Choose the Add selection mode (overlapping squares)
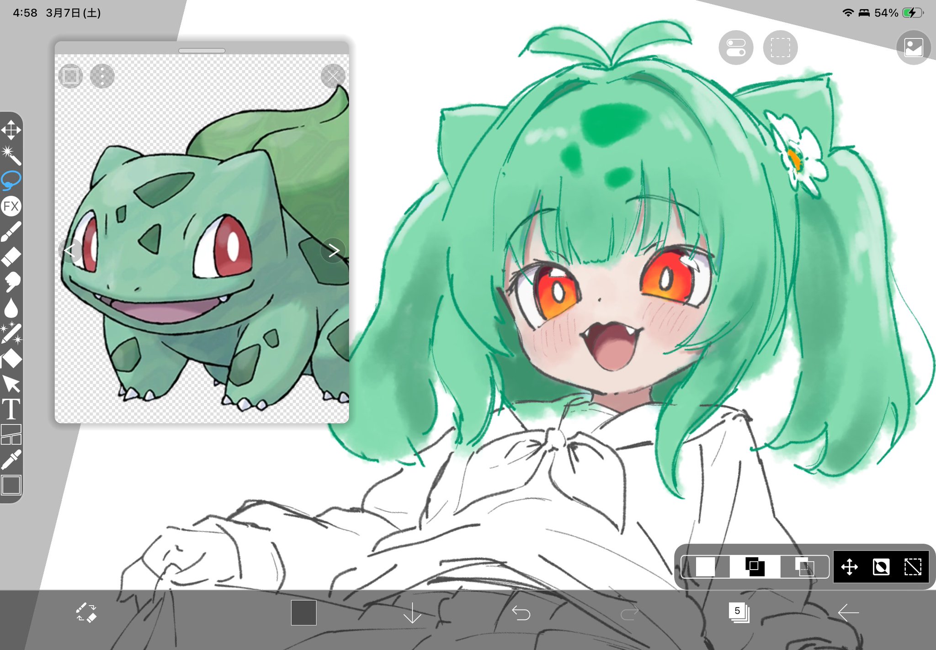The image size is (936, 650). click(x=755, y=567)
